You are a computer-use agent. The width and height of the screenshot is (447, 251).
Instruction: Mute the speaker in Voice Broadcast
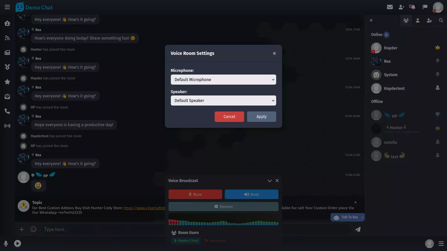(251, 194)
